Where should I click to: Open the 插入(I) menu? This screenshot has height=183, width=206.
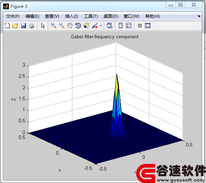coord(72,16)
